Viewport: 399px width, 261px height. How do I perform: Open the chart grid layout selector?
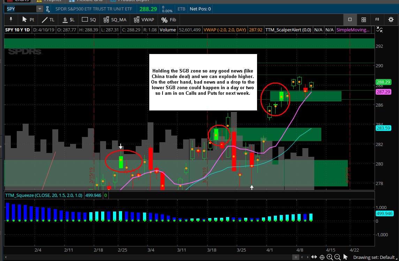coord(364,20)
